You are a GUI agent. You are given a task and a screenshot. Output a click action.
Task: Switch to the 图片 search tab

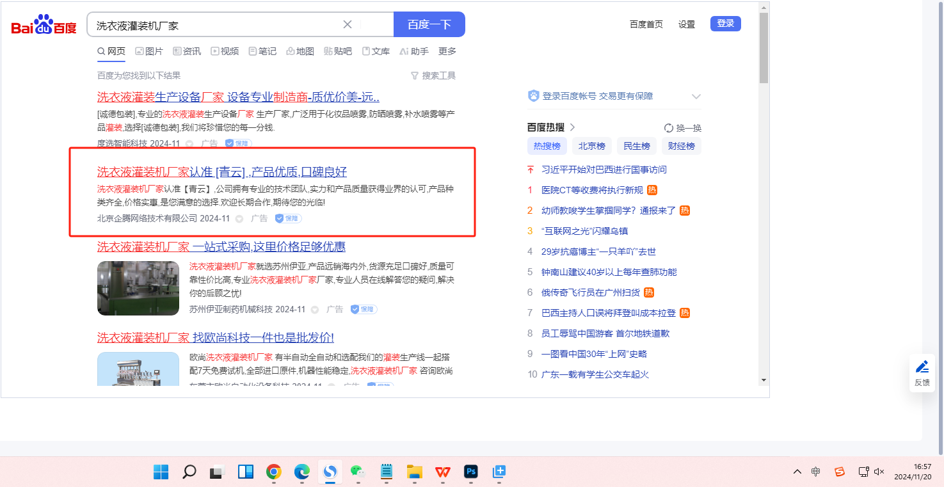[148, 51]
